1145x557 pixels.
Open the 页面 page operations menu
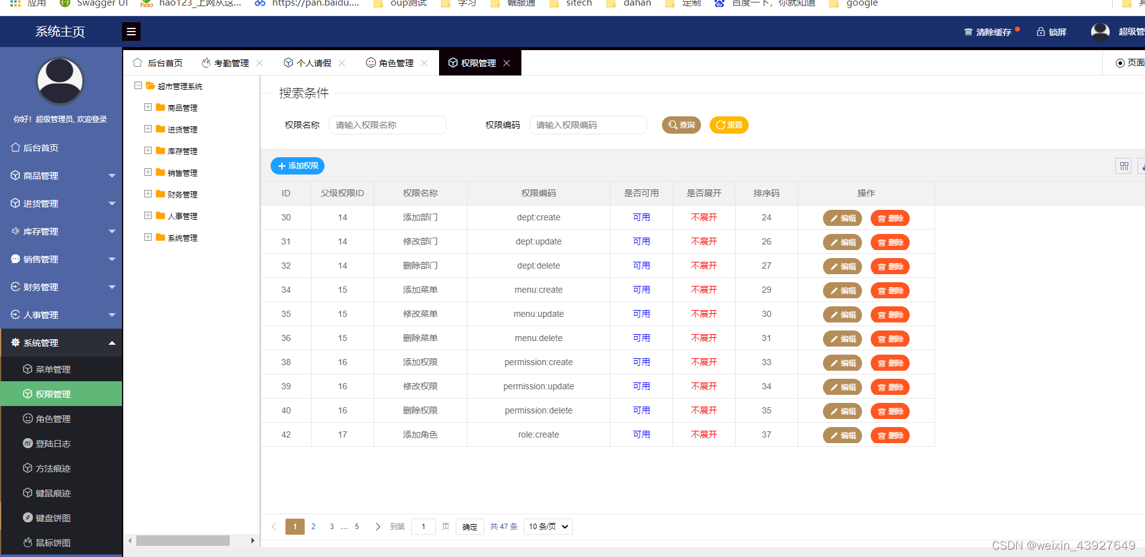(1130, 63)
